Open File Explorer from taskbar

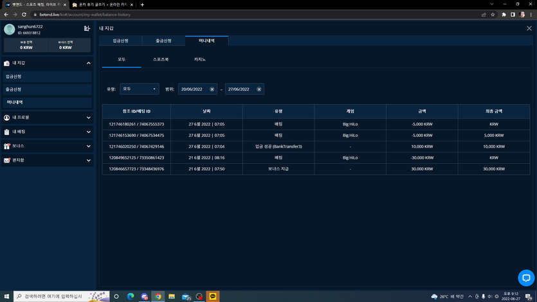172,296
